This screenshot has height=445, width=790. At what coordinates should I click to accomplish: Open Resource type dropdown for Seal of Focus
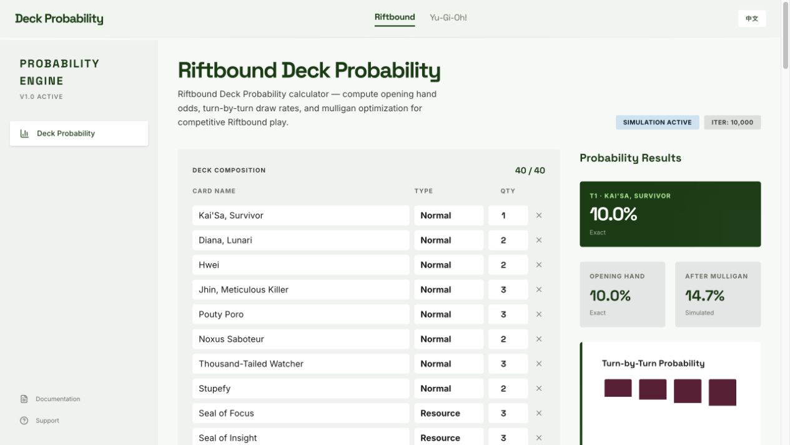coord(448,413)
